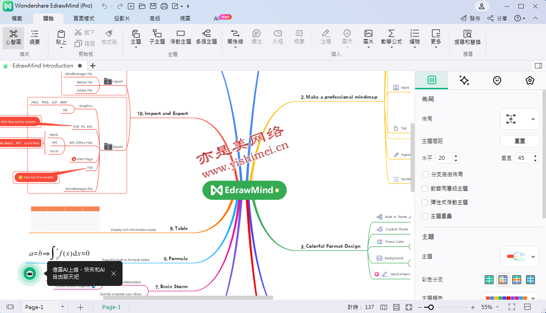Screen dimensions: 546x313
Task: Open the smiley icon tab in side panel
Action: pyautogui.click(x=497, y=80)
